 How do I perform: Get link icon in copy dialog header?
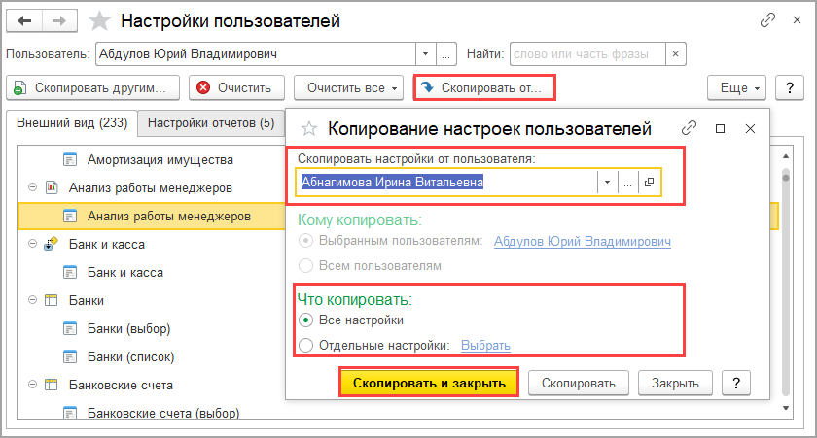pos(689,128)
